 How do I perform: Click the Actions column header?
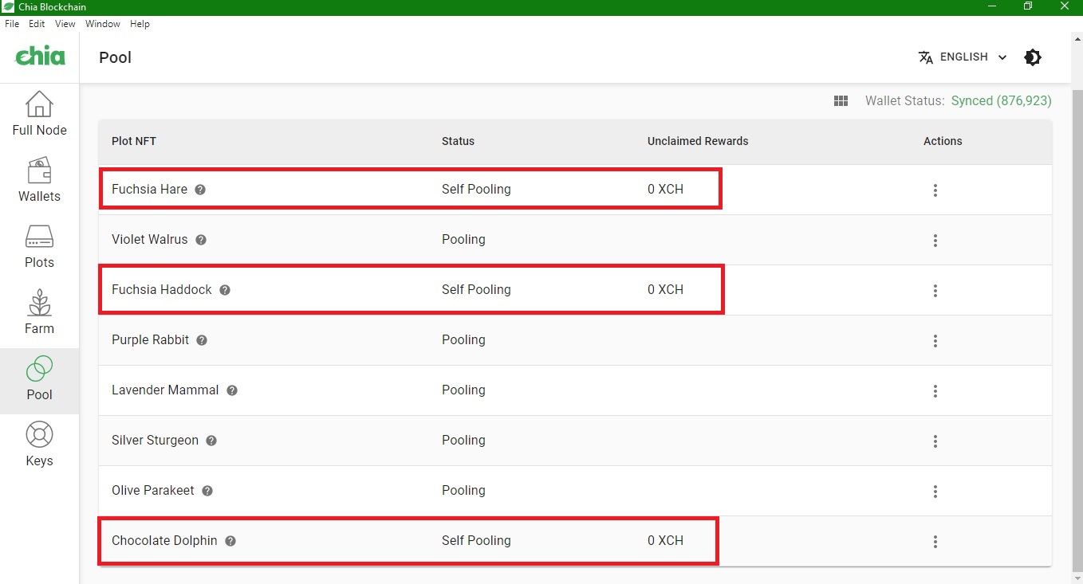[x=943, y=141]
